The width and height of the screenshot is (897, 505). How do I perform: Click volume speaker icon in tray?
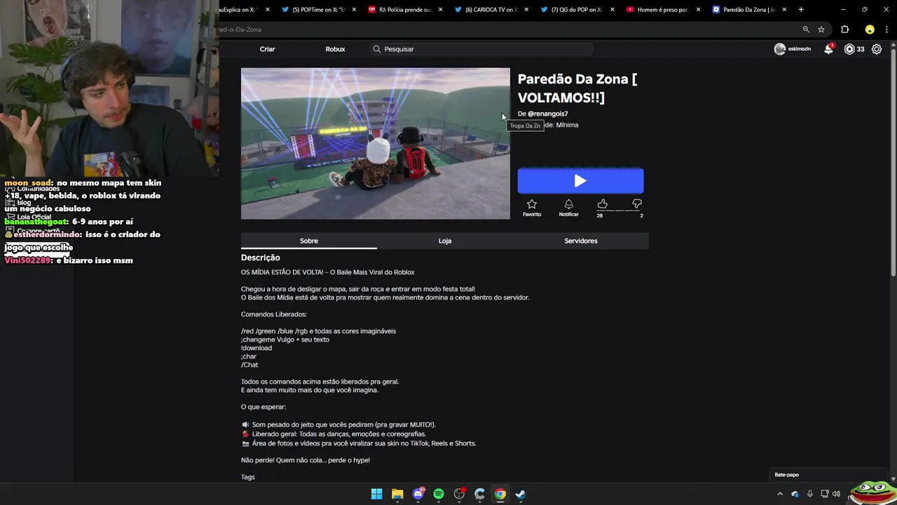pyautogui.click(x=836, y=494)
